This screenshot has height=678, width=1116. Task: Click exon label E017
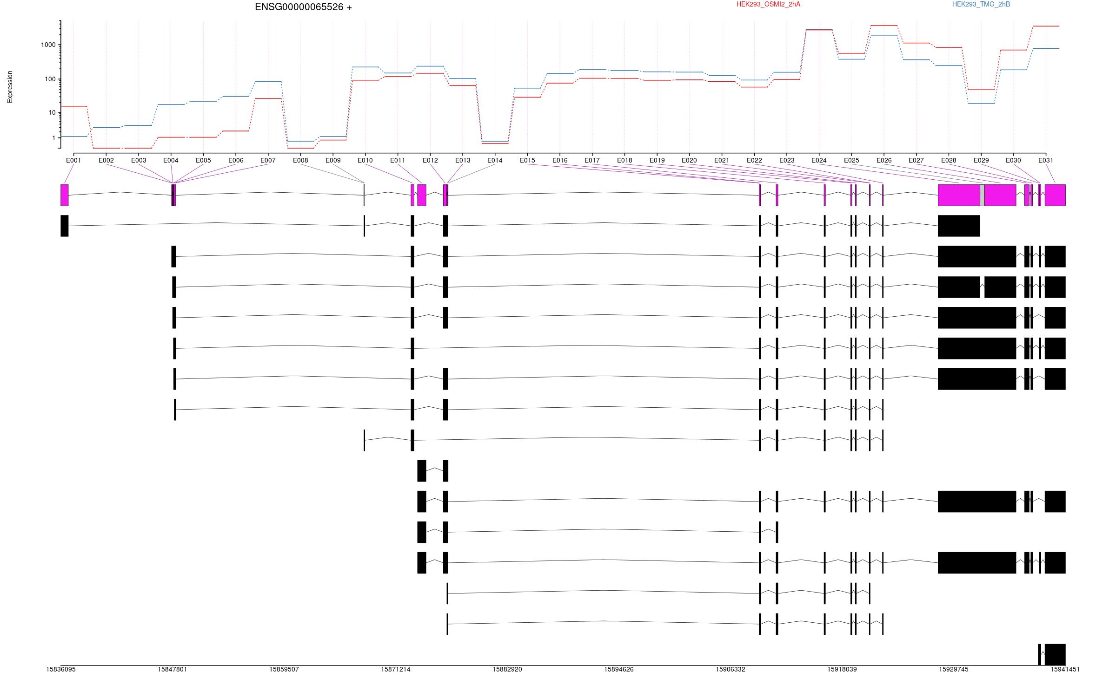tap(592, 160)
